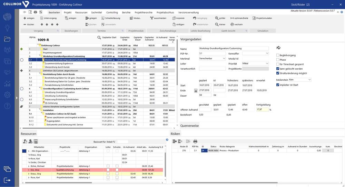Open the Merkmal dropdown showing Verrechenbar
The height and width of the screenshot is (187, 345).
(213, 59)
